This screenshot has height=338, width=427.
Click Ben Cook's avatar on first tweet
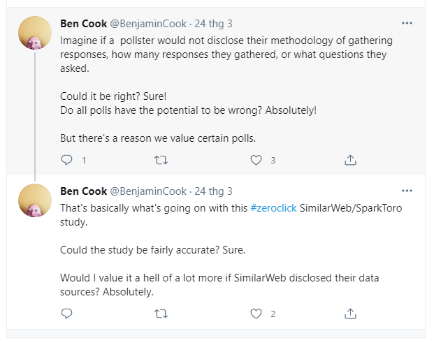[x=34, y=33]
